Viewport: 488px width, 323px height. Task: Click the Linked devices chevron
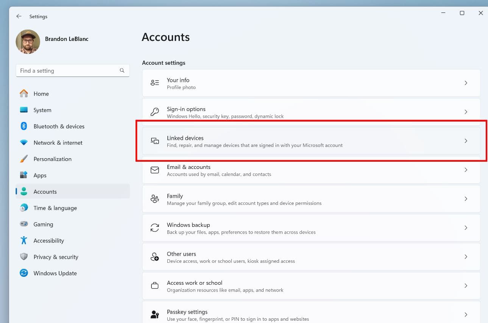[466, 141]
